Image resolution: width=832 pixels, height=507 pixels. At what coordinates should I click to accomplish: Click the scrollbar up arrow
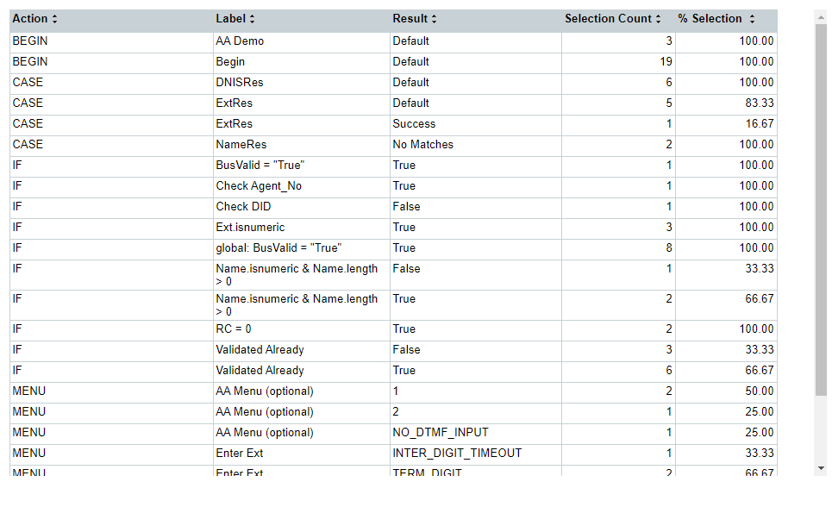(822, 17)
